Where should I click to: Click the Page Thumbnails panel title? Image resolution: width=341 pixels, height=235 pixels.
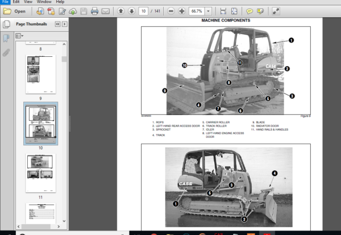pos(31,24)
